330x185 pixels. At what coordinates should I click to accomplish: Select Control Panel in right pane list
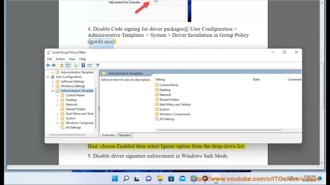tap(169, 85)
